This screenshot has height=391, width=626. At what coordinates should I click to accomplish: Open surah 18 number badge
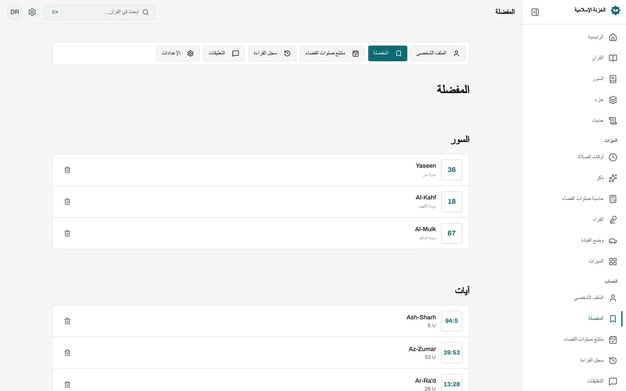[x=452, y=201]
